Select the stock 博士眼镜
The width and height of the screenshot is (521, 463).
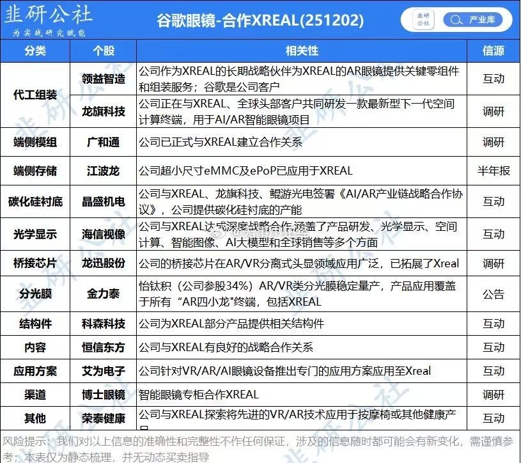coord(104,395)
